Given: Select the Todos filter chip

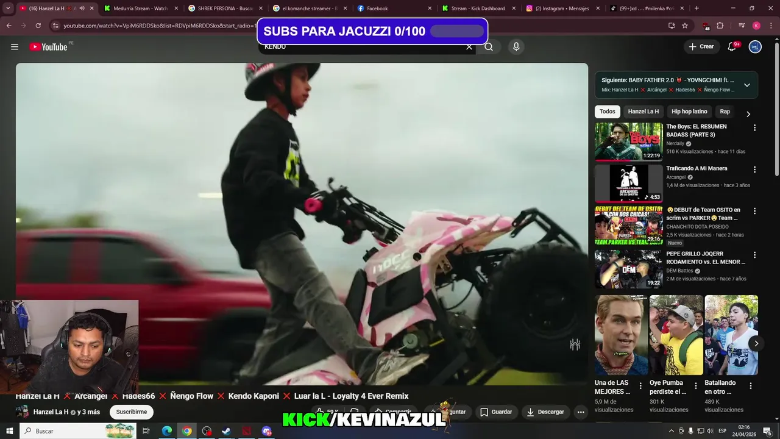Looking at the screenshot, I should (608, 112).
